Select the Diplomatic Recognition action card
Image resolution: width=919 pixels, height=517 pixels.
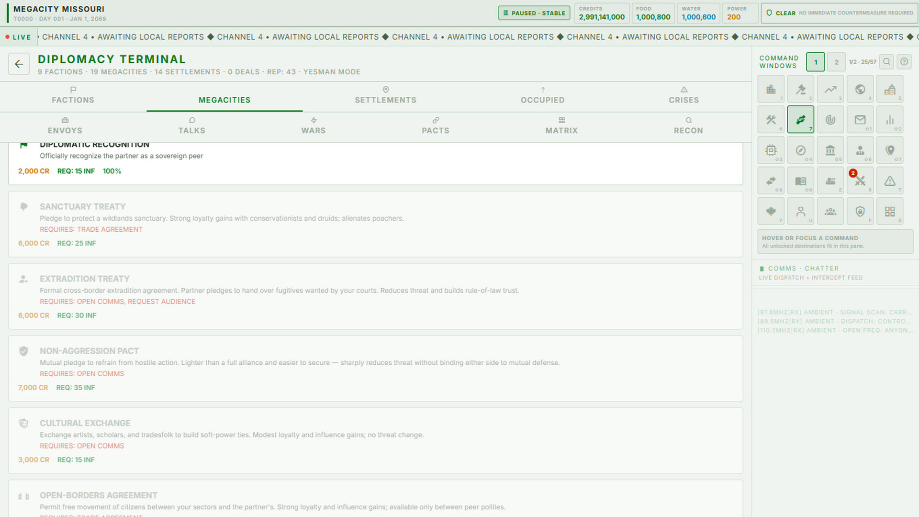click(x=376, y=163)
